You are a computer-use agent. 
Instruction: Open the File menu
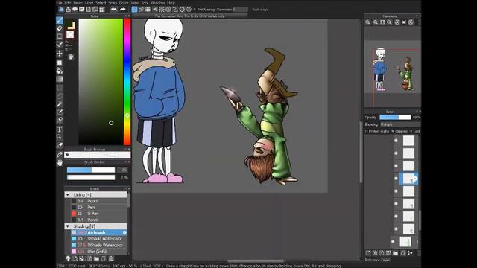(59, 3)
